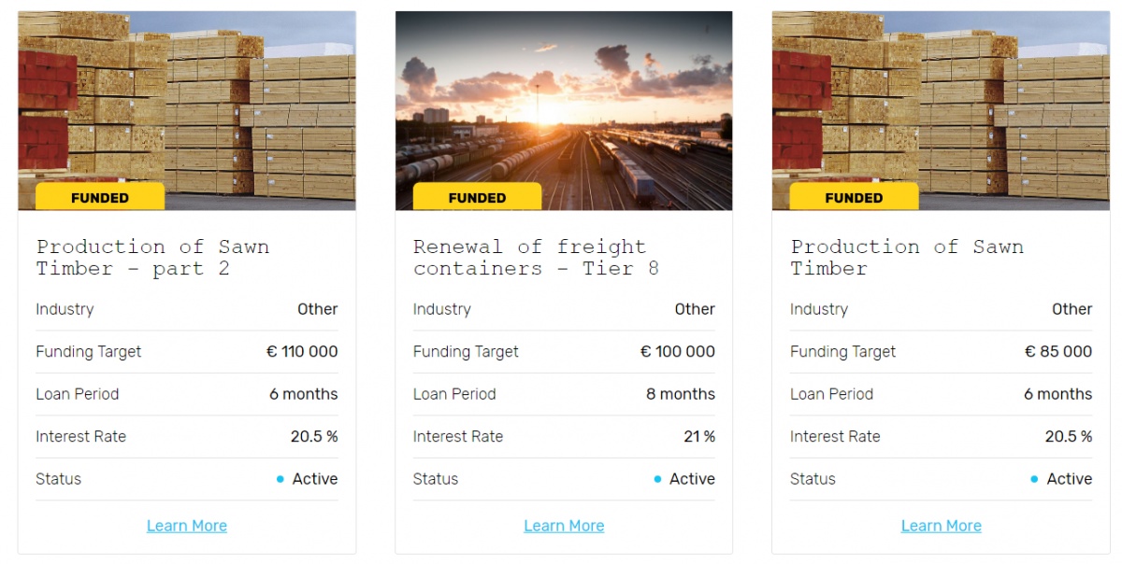Click the € 85 000 funding target value
This screenshot has width=1122, height=564.
pos(1058,352)
